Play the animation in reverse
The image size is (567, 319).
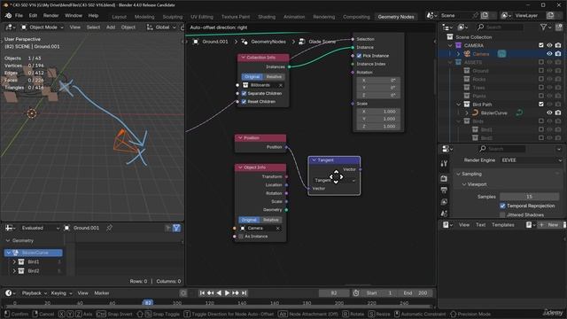pos(219,293)
